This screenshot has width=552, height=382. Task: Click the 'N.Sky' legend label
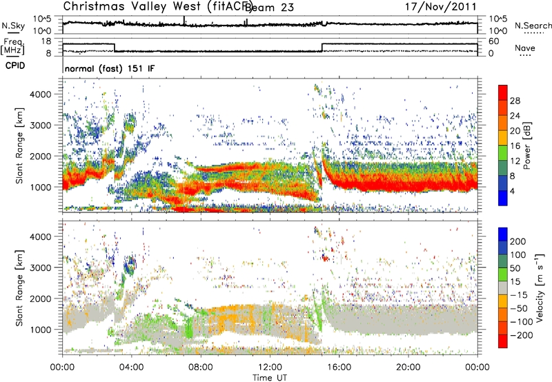point(13,26)
